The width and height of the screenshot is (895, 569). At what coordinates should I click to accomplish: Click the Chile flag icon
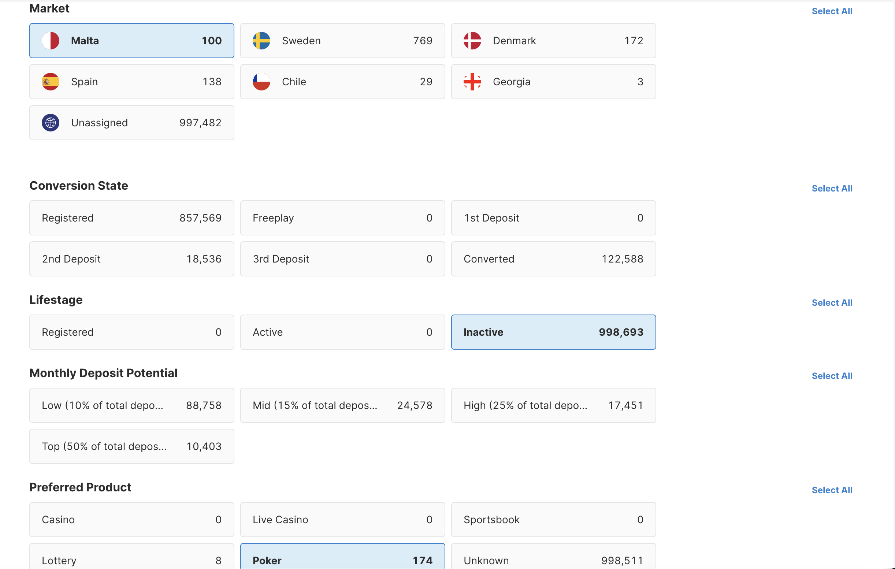click(x=261, y=82)
